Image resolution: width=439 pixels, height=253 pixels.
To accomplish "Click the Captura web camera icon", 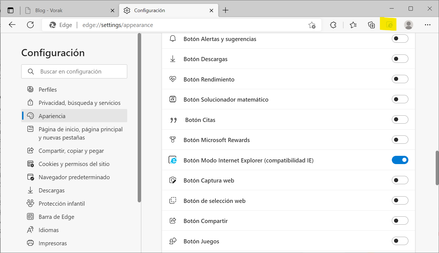I will 173,180.
